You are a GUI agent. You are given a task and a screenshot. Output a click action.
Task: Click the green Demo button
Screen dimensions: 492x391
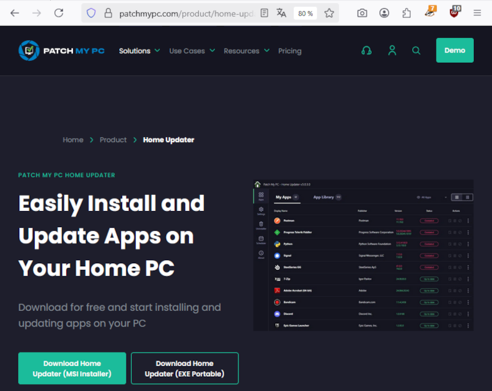(x=455, y=50)
